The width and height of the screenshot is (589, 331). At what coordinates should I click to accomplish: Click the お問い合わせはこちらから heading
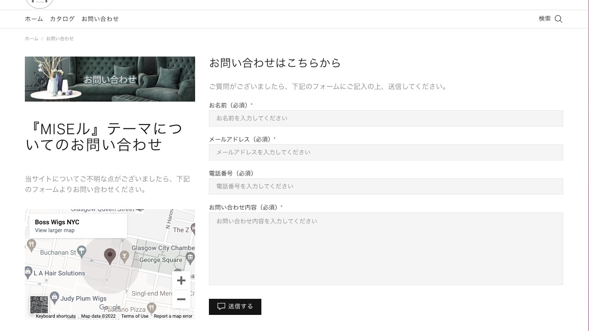(x=275, y=63)
